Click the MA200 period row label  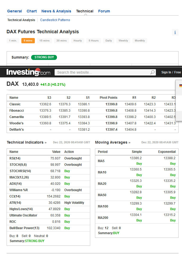pyautogui.click(x=103, y=218)
